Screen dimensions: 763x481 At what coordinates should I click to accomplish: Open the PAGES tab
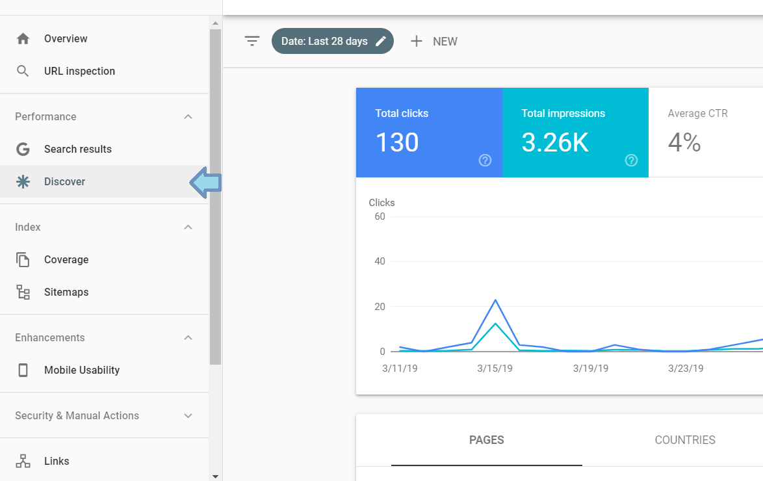(486, 440)
